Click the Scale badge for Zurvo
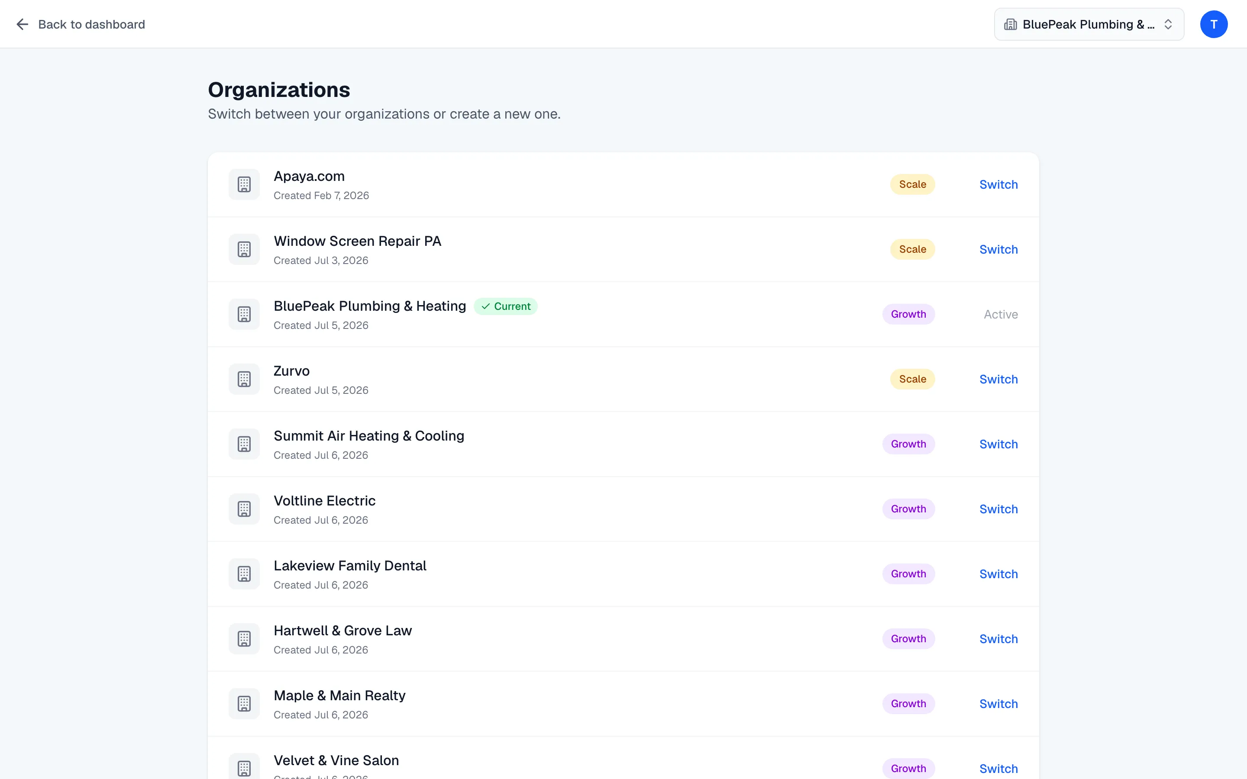1247x779 pixels. click(x=912, y=379)
